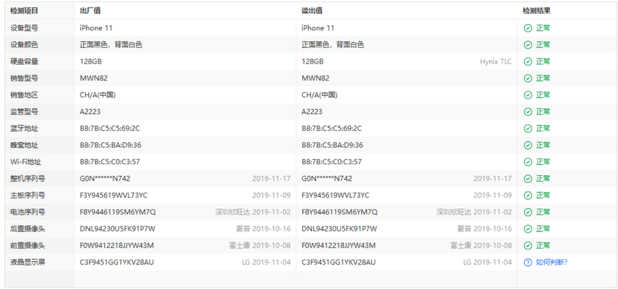Click the Hynix TLC storage note
Image resolution: width=618 pixels, height=289 pixels.
(496, 62)
